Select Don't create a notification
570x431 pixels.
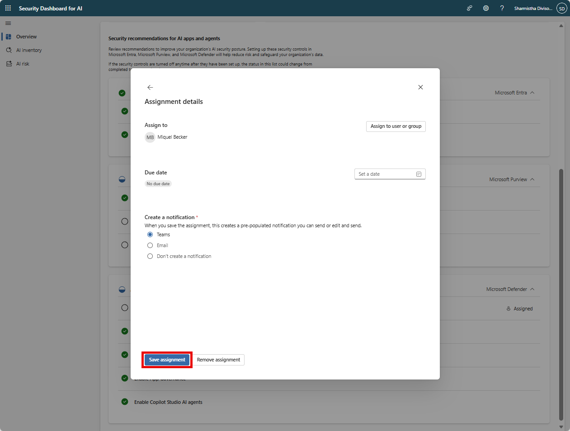pos(150,256)
